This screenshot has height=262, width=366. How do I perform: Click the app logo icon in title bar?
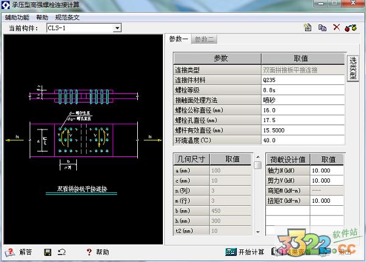point(5,5)
